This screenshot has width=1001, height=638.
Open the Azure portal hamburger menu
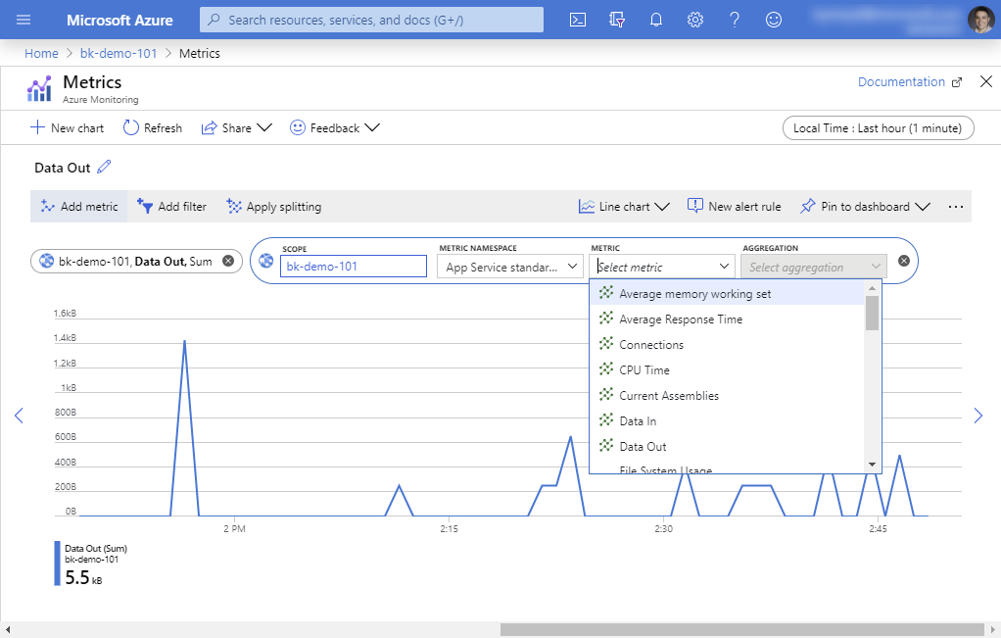click(x=24, y=20)
